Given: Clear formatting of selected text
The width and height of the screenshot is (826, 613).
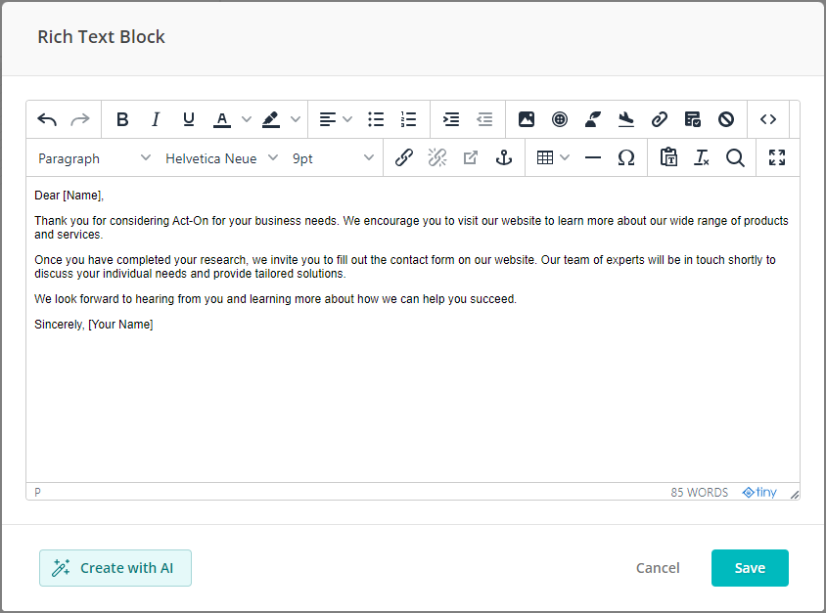Looking at the screenshot, I should (x=702, y=157).
